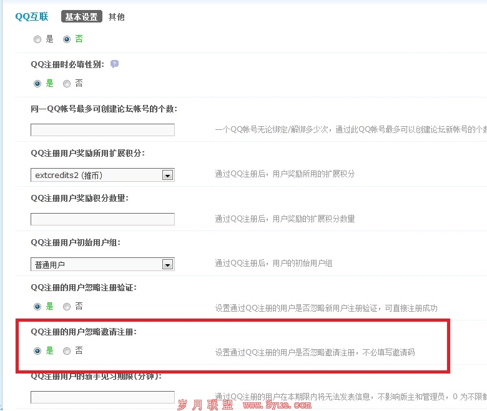Focus the 最多可创建论坛帐号的个数 input field

(x=102, y=130)
